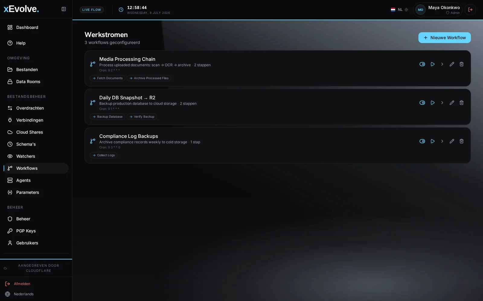Open Gebruikers page

pyautogui.click(x=36, y=243)
